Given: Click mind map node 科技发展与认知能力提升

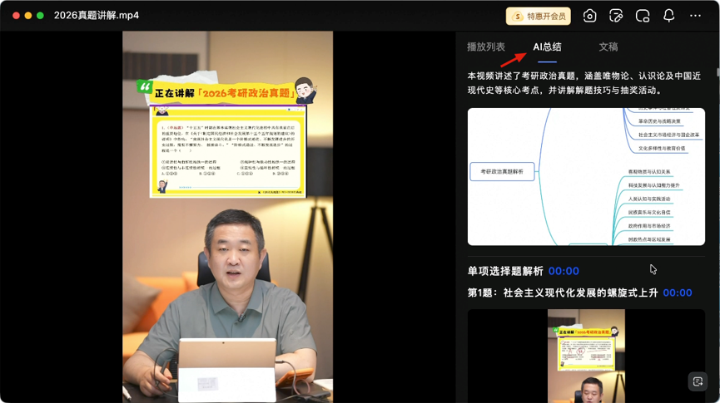Looking at the screenshot, I should [653, 185].
